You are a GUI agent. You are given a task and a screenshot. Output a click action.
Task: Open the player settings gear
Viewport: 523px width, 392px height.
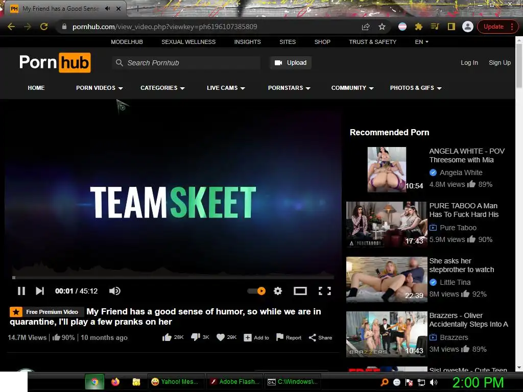[278, 291]
